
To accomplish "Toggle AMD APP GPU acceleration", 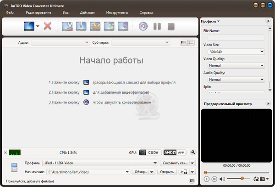I will [x=174, y=153].
